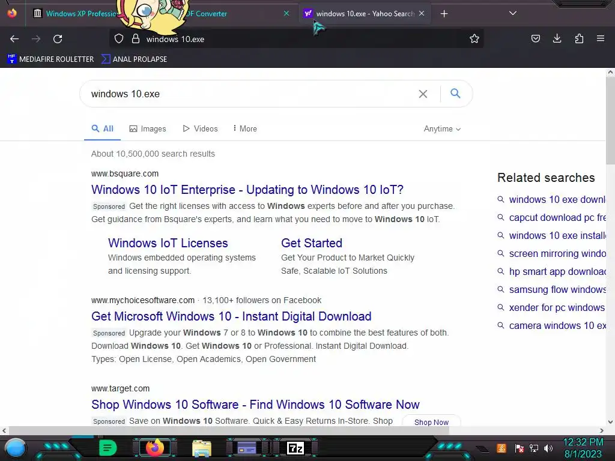Screen dimensions: 615x461
Task: Select the All results tab
Action: point(102,128)
